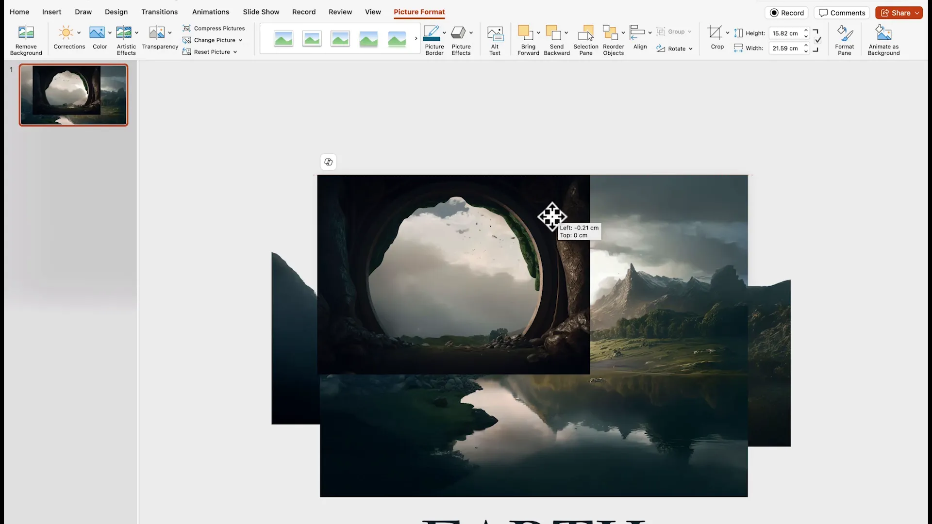Image resolution: width=932 pixels, height=524 pixels.
Task: Expand the Picture Border dropdown arrow
Action: click(444, 33)
